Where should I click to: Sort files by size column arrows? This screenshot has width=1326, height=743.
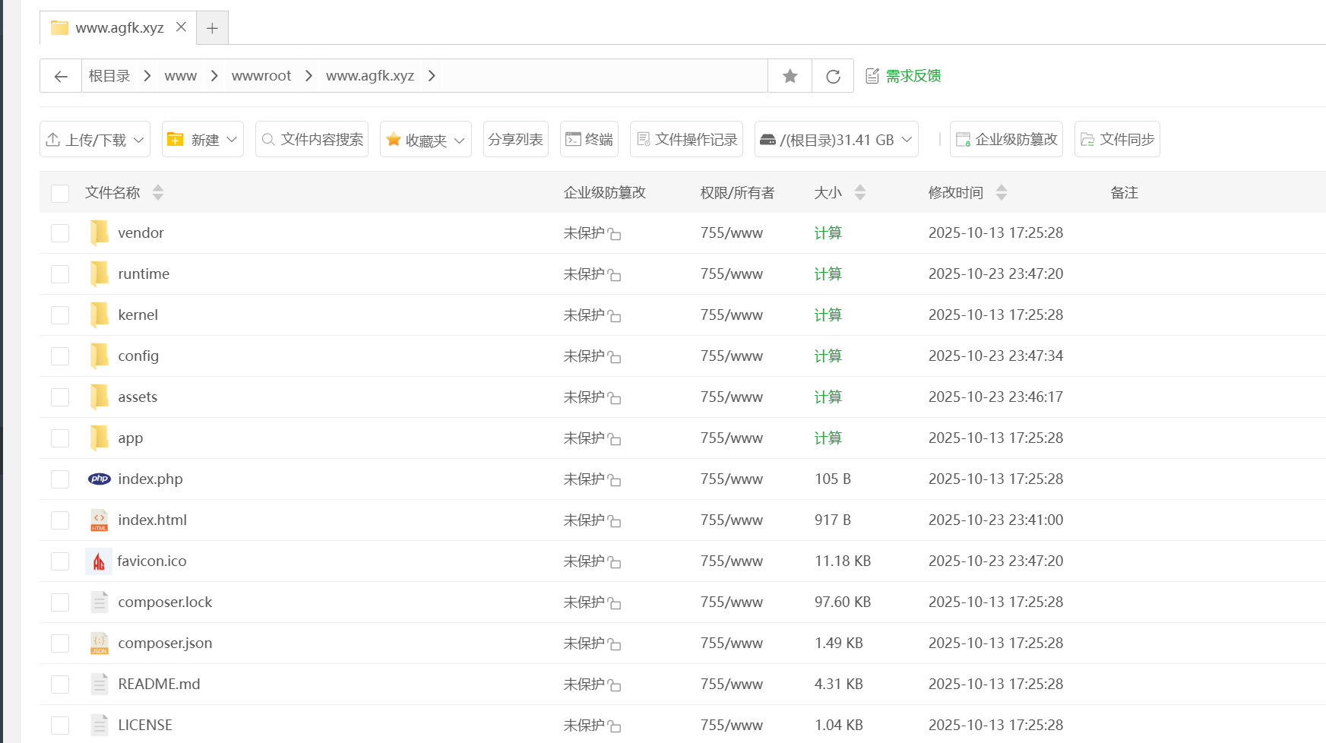(x=860, y=192)
